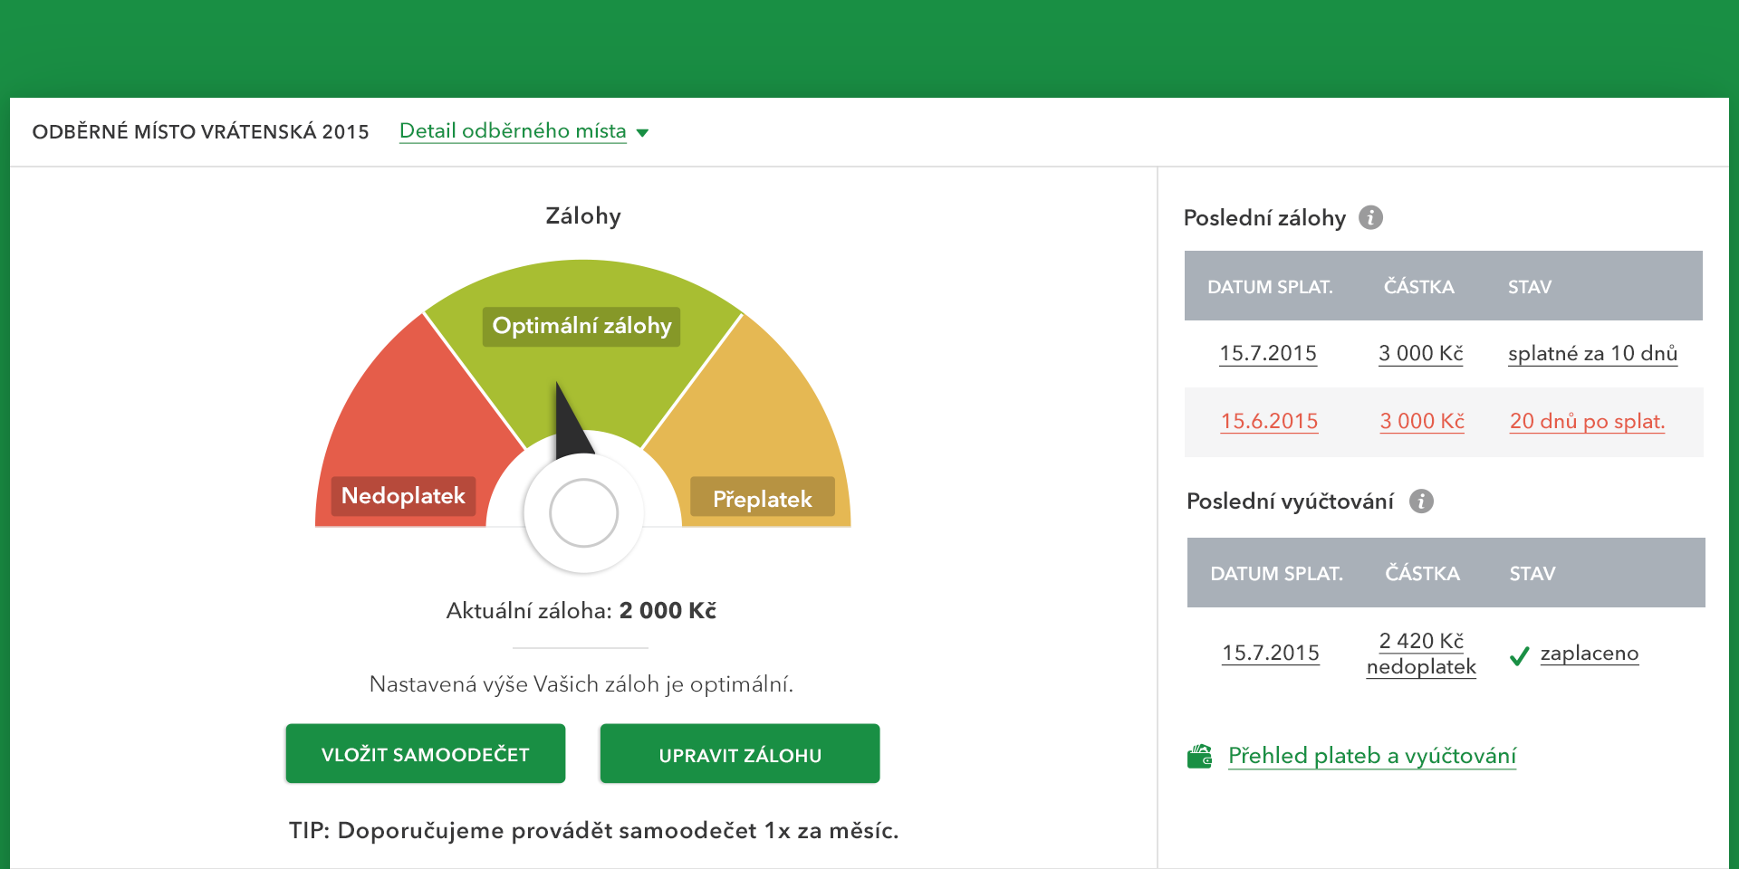This screenshot has width=1739, height=869.
Task: Open 'zaplaceno' status link
Action: [1590, 653]
